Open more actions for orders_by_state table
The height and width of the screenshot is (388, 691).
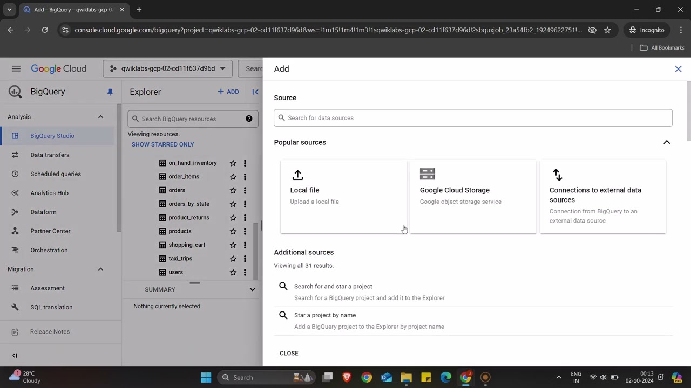click(245, 204)
